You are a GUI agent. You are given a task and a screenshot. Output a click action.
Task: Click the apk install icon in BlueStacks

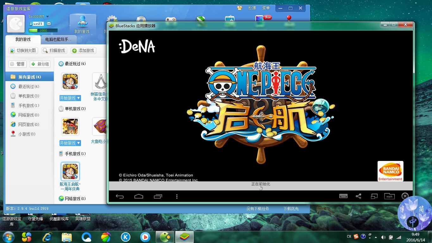point(389,196)
